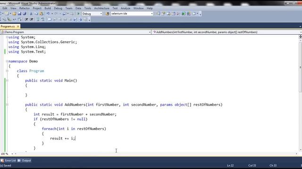
Task: Open the Build menu
Action: point(48,8)
